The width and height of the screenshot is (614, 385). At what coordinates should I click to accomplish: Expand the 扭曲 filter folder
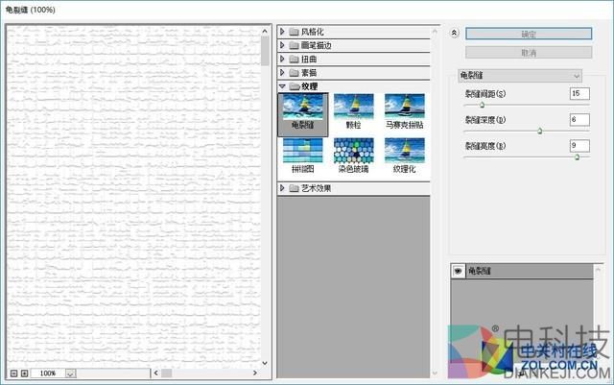point(282,59)
